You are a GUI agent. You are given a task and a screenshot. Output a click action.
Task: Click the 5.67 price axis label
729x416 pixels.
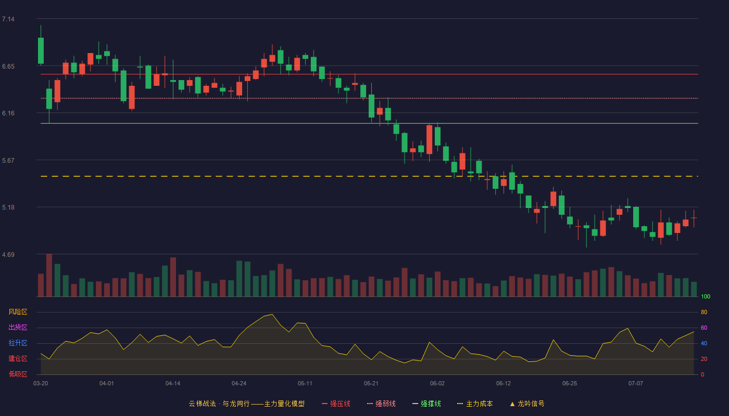(x=8, y=161)
